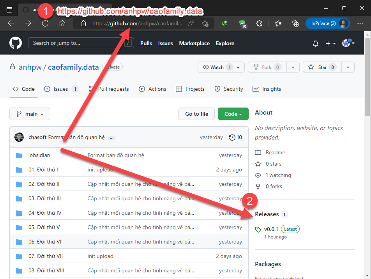Open the main branch selector dropdown
The image size is (371, 279).
(30, 114)
